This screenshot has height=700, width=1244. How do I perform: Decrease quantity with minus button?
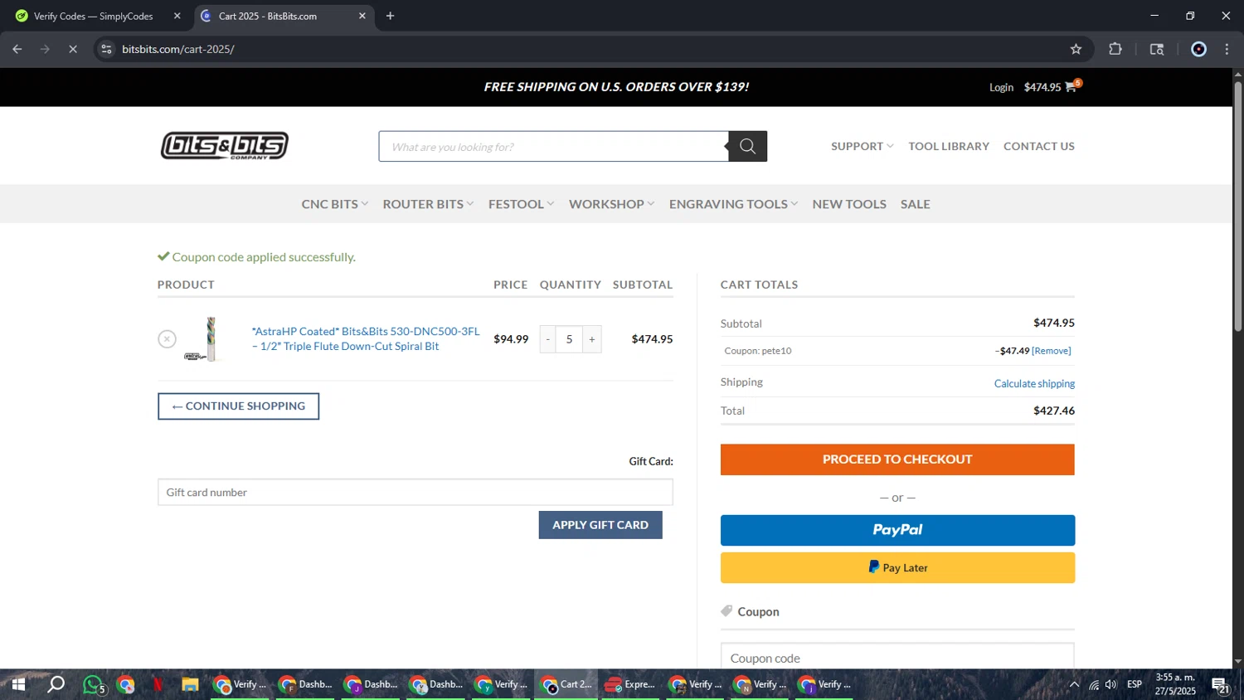(547, 339)
